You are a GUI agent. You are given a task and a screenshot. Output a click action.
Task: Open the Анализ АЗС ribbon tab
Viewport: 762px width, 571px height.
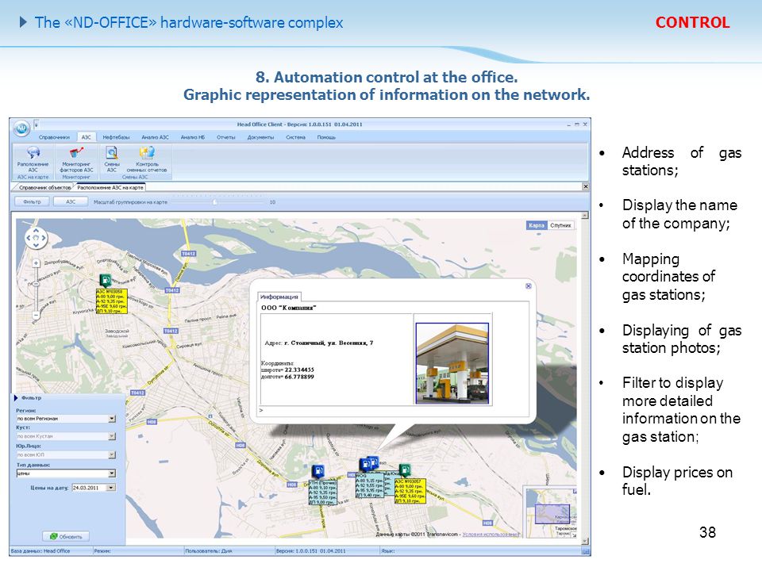pyautogui.click(x=155, y=137)
